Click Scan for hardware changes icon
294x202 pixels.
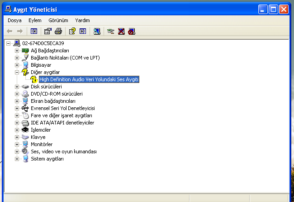pyautogui.click(x=97, y=31)
